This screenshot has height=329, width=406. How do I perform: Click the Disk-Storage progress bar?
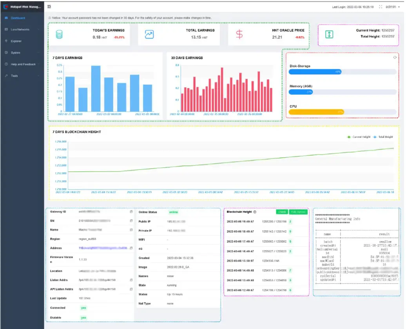(342, 72)
